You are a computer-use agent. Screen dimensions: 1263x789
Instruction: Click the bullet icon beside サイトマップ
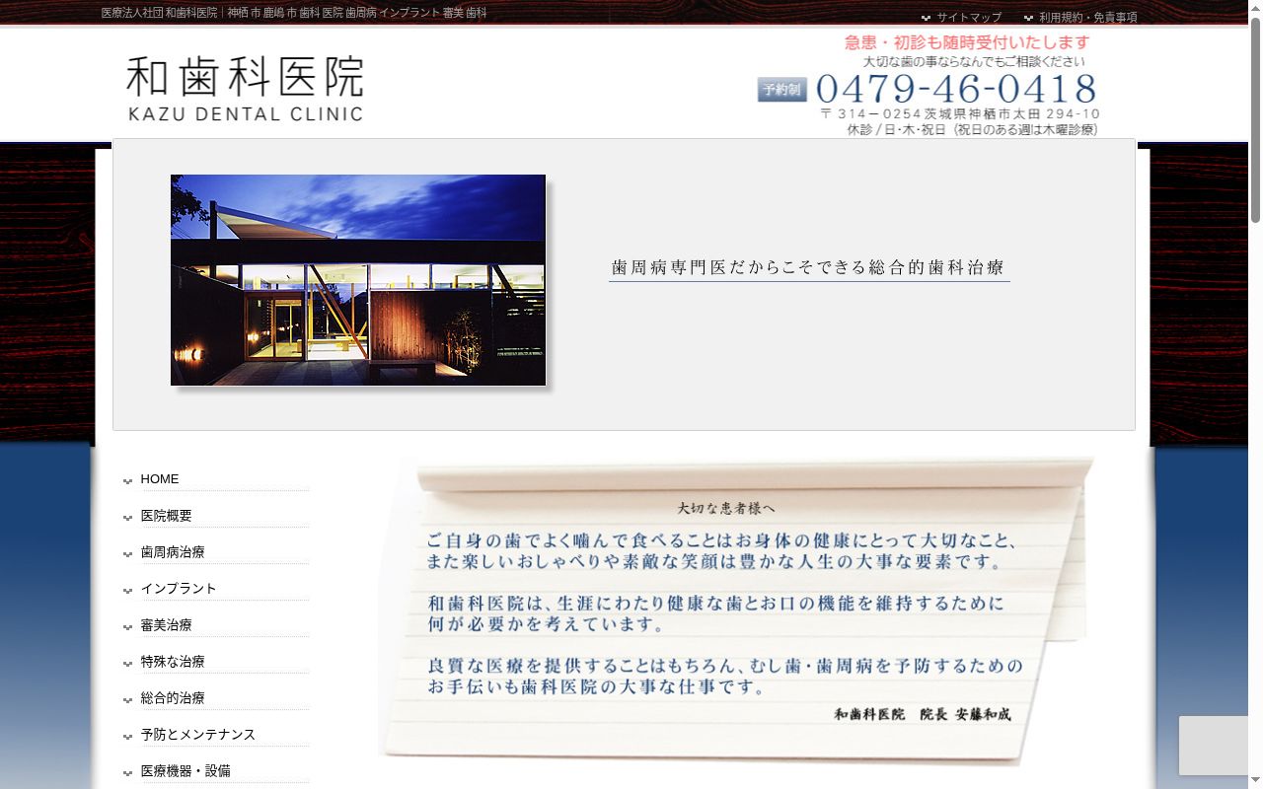tap(926, 18)
